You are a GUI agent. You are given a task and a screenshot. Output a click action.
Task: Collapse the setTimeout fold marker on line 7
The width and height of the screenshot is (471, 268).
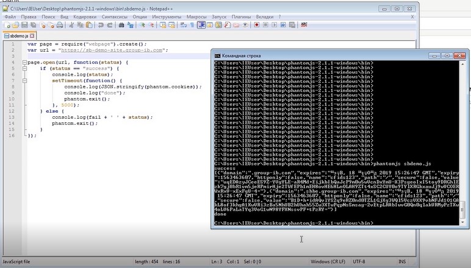tap(24, 80)
